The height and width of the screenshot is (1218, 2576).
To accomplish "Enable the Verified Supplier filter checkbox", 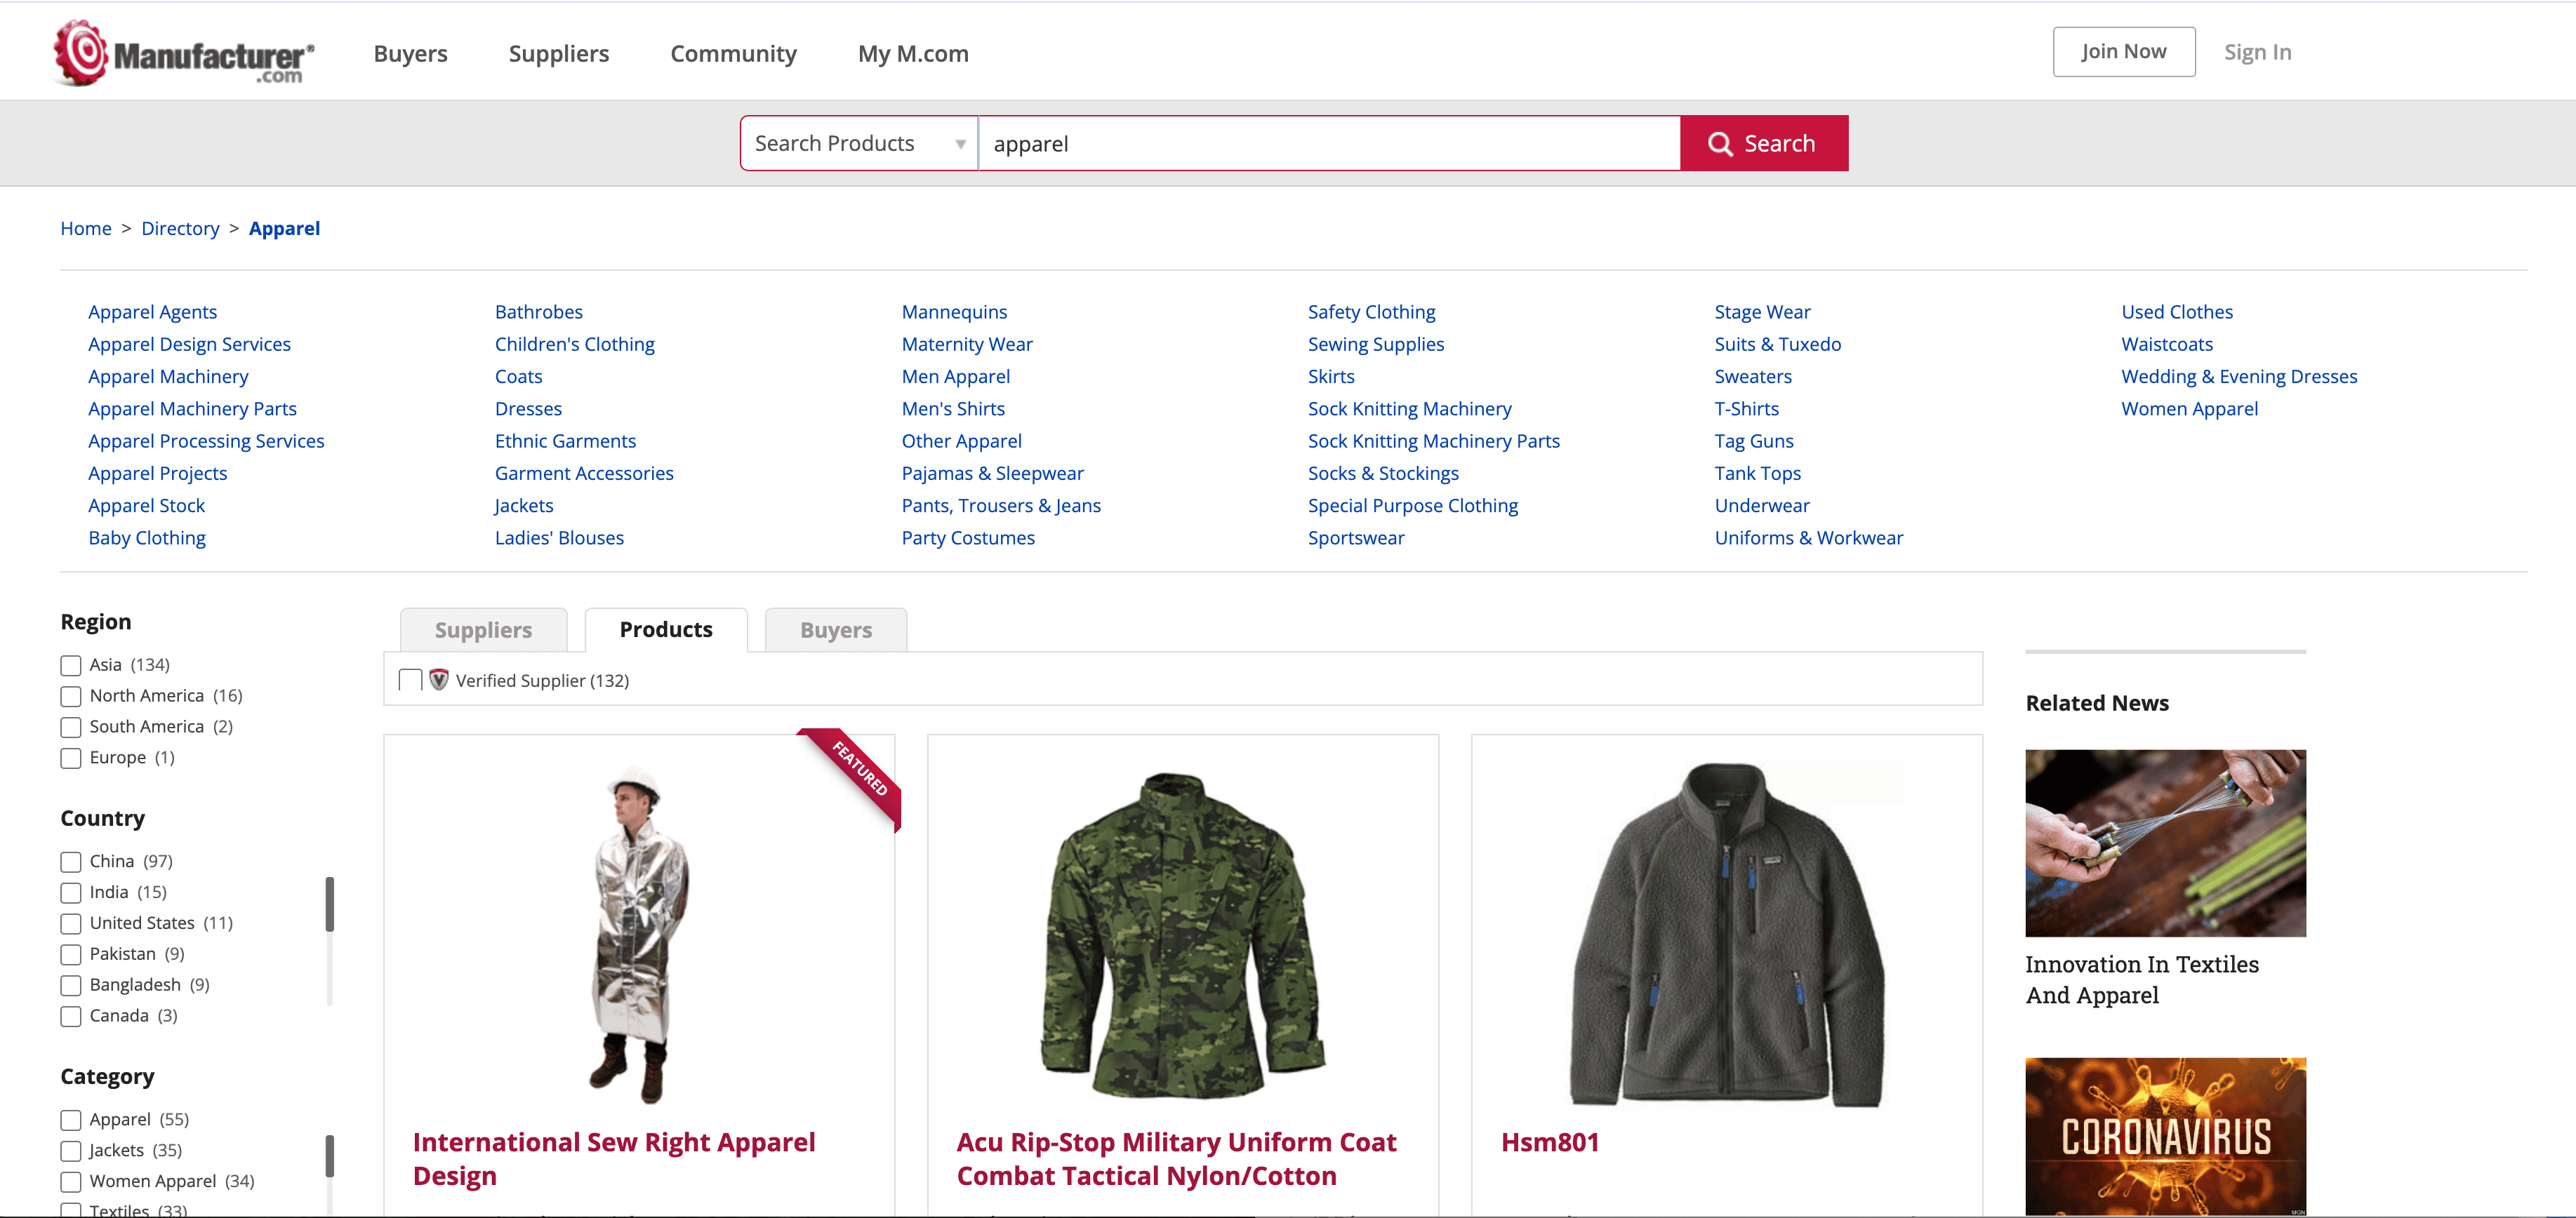I will click(x=410, y=681).
